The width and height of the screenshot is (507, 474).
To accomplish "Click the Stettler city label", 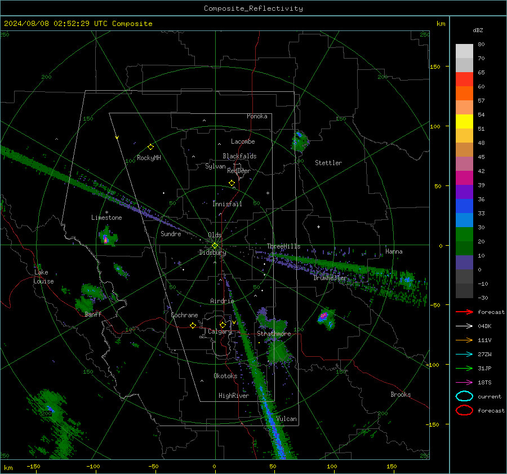I will [x=328, y=163].
